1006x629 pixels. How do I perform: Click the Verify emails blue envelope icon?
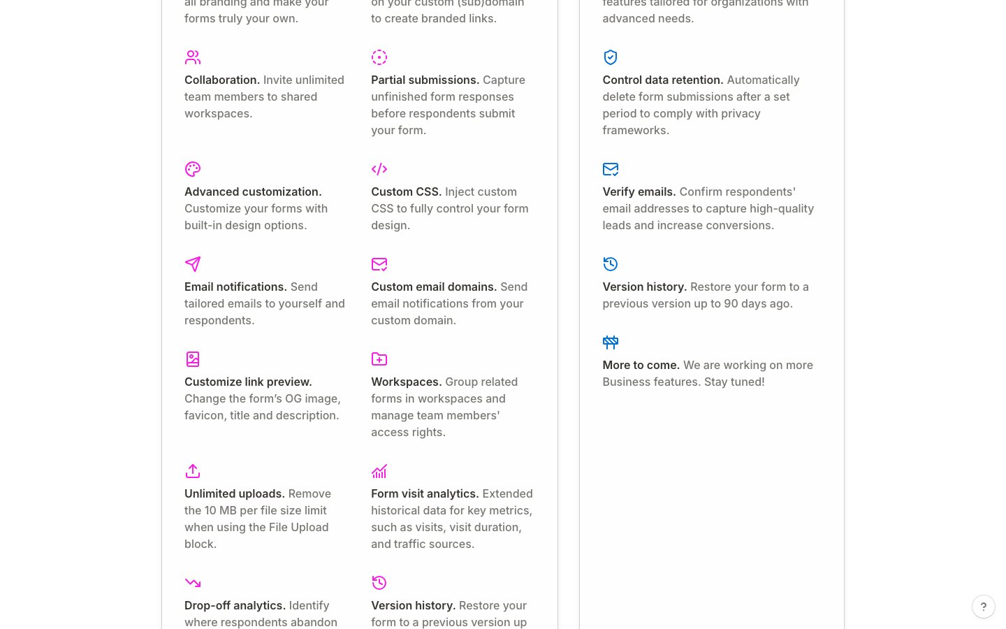pyautogui.click(x=611, y=169)
